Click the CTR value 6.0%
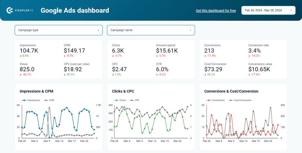The width and height of the screenshot is (302, 153). pyautogui.click(x=162, y=69)
